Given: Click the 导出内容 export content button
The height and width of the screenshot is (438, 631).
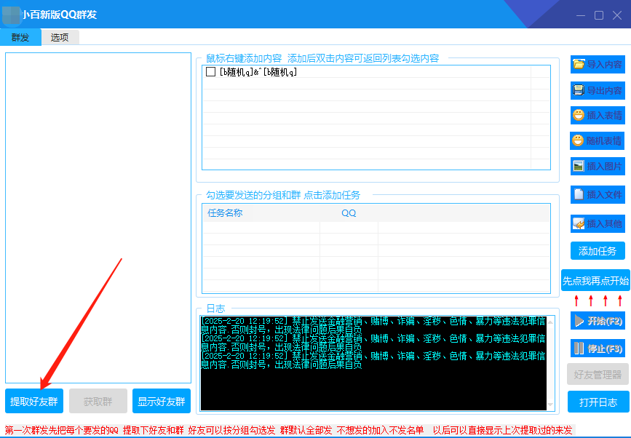Looking at the screenshot, I should point(598,90).
